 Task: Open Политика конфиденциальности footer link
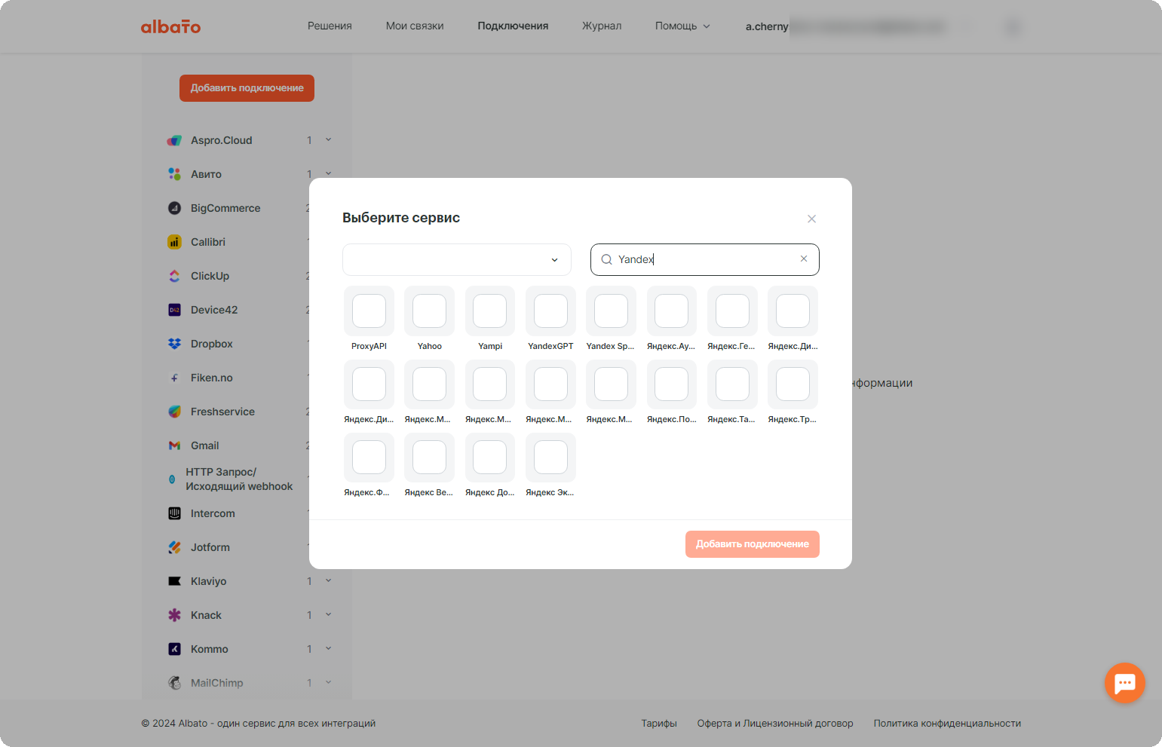pos(947,724)
